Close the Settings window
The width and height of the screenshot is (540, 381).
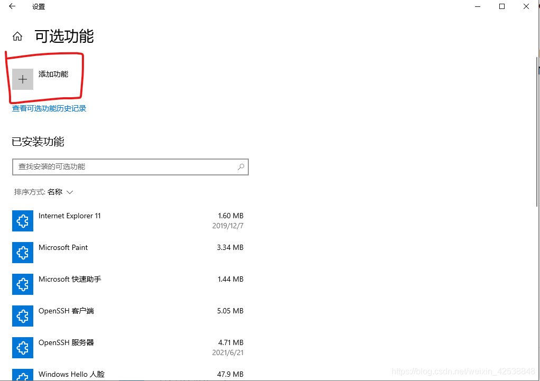click(526, 6)
